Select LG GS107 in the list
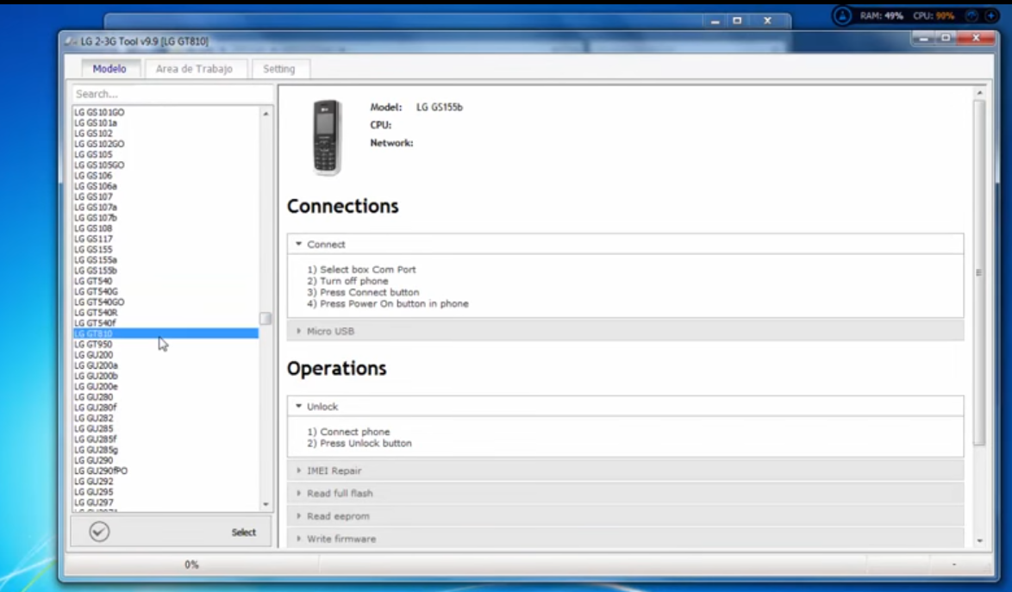 click(x=166, y=196)
